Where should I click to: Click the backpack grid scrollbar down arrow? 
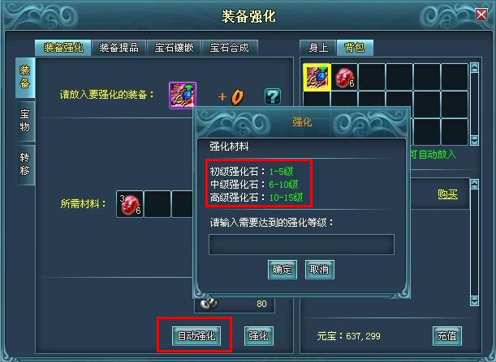(x=475, y=140)
